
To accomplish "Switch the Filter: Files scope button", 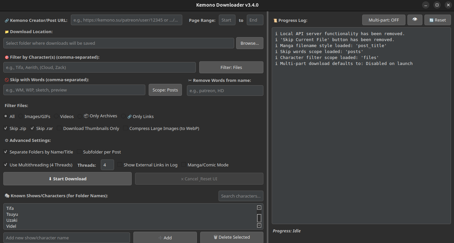I will (231, 67).
